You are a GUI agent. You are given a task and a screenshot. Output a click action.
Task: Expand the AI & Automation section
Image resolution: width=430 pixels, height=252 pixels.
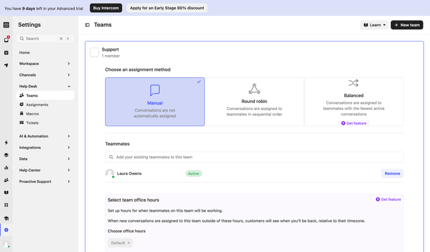45,136
